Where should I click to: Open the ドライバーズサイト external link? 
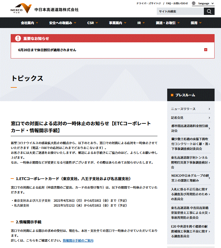[x=149, y=3]
